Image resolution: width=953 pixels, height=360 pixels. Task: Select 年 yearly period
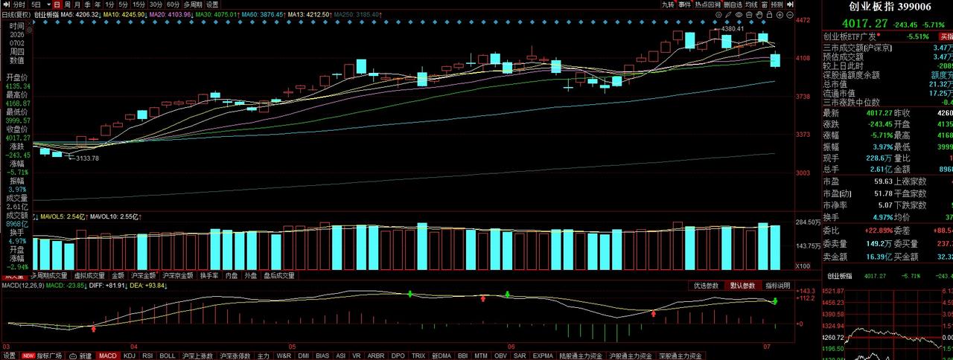[x=98, y=4]
